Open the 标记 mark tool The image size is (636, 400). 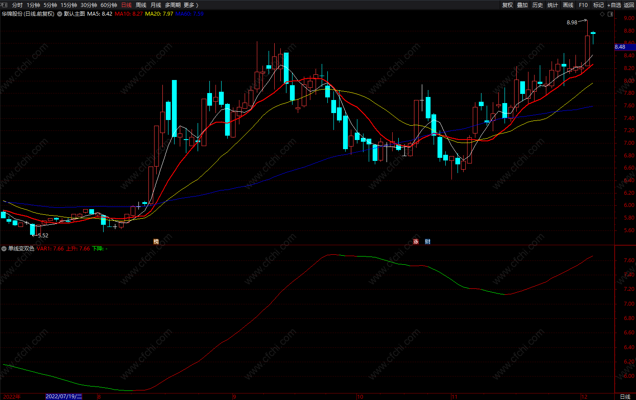pos(599,5)
